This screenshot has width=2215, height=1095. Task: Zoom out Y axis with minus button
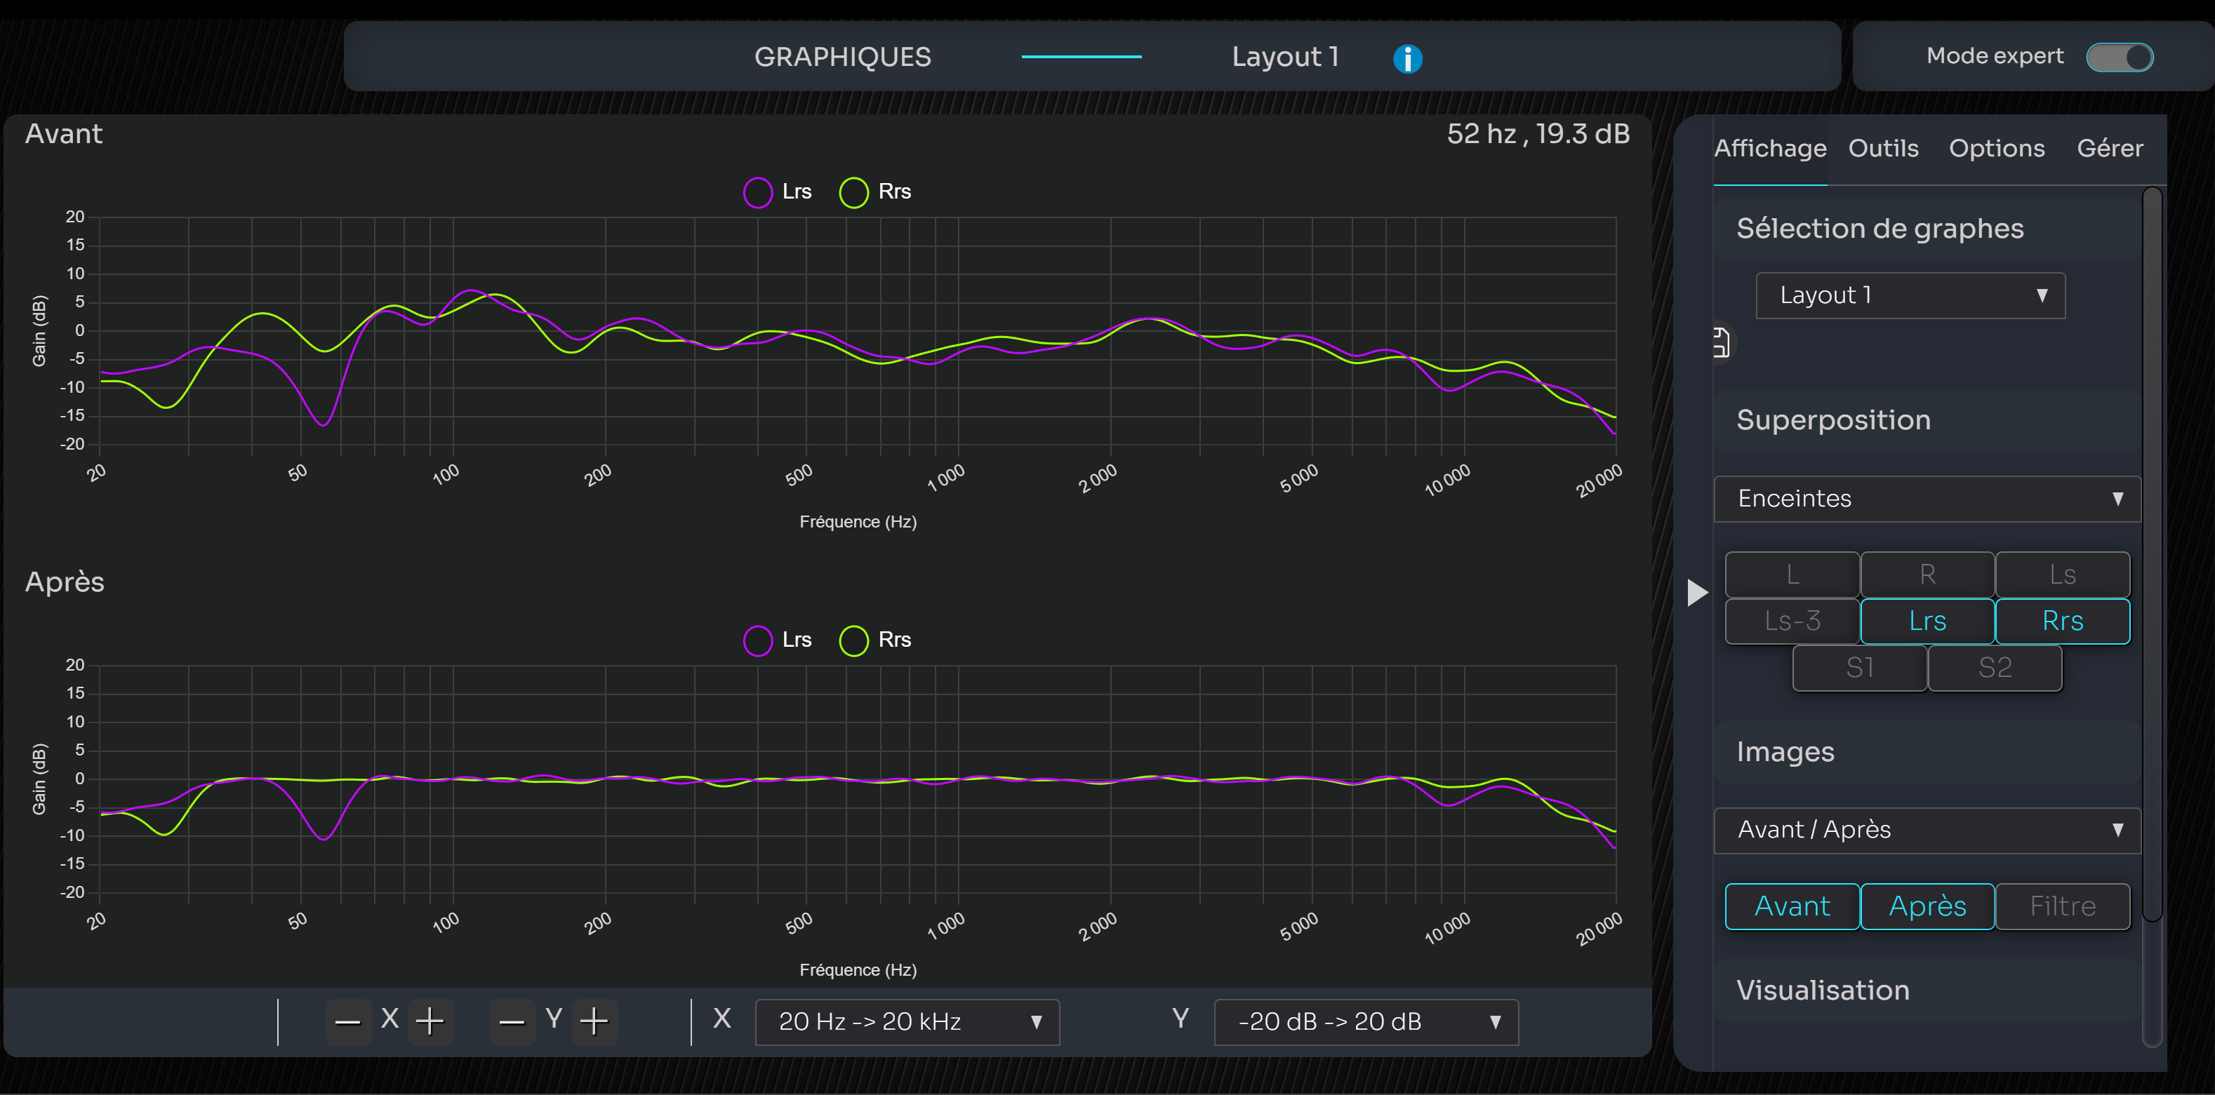coord(512,1021)
